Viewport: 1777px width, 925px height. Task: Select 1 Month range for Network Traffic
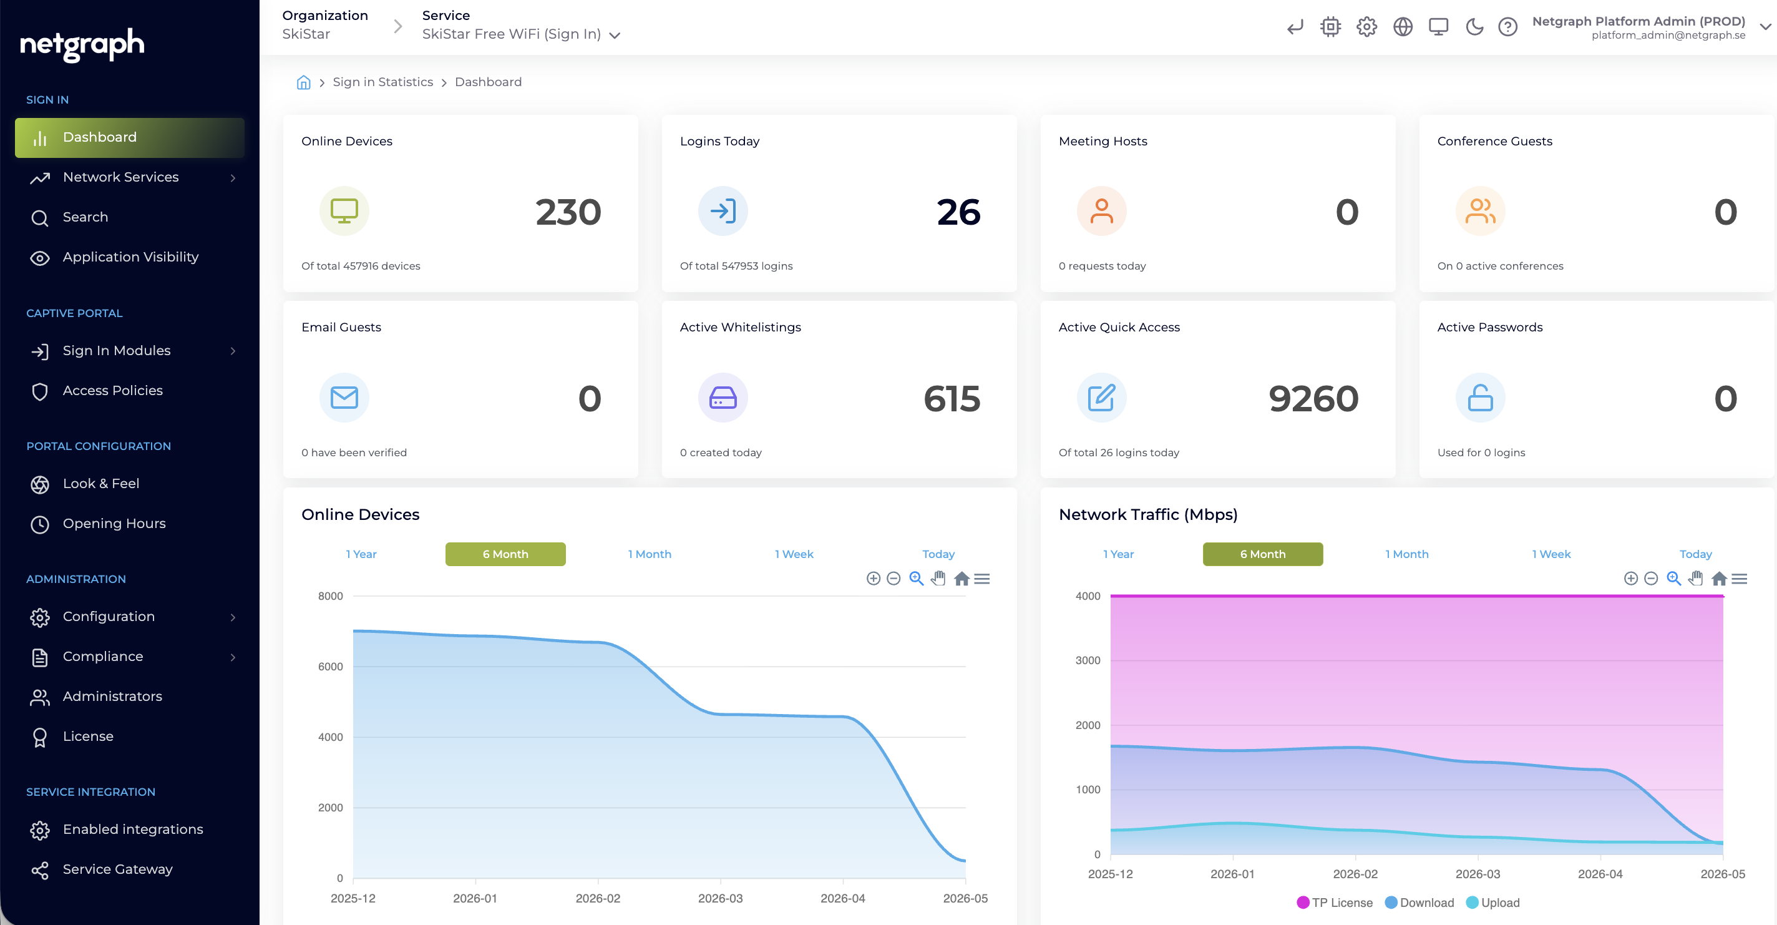click(x=1407, y=554)
